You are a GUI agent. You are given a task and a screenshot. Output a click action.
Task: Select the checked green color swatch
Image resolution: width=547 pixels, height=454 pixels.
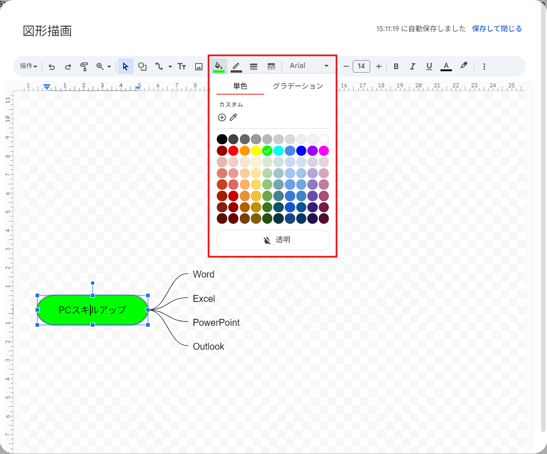pyautogui.click(x=267, y=151)
